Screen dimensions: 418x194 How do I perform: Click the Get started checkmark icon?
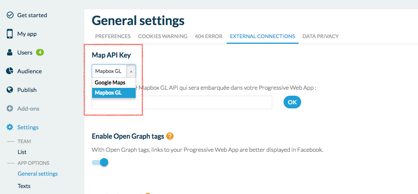click(x=10, y=15)
